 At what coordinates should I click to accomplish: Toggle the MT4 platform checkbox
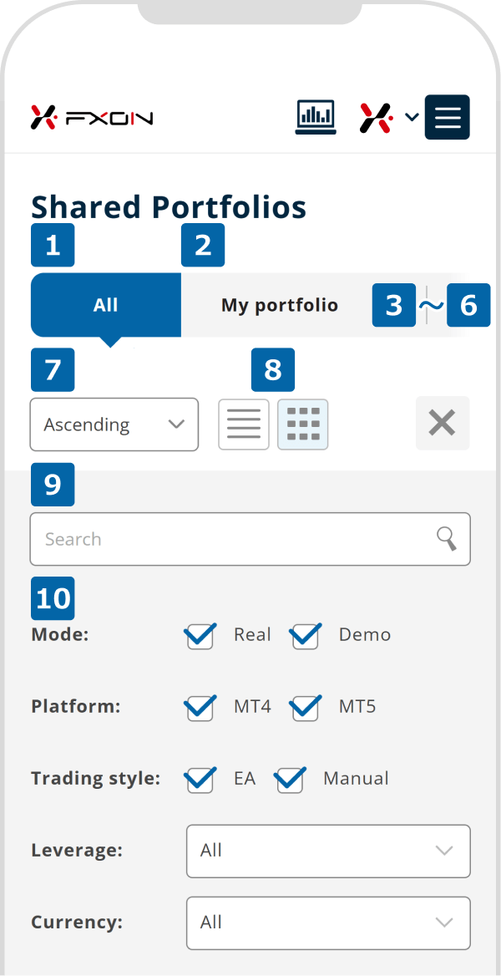pyautogui.click(x=200, y=708)
